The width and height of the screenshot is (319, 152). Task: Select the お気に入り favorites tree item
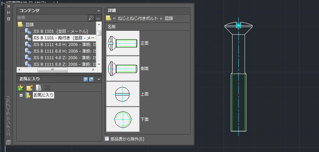coord(43,95)
